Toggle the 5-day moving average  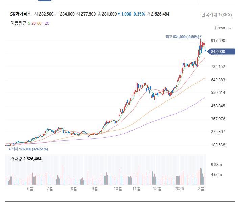click(29, 23)
